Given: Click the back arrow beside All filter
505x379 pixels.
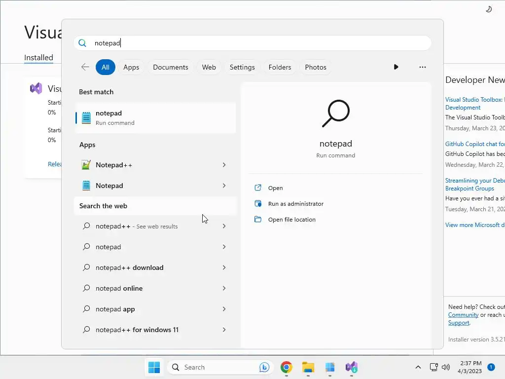Looking at the screenshot, I should (85, 67).
